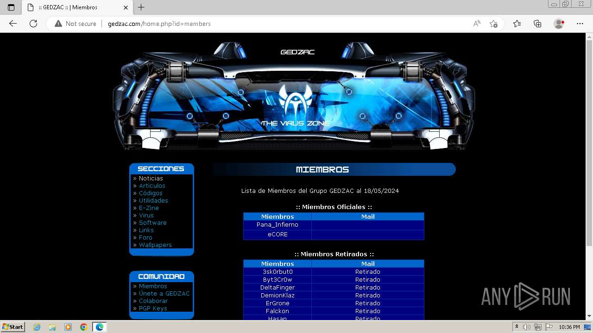Open the E-Zine section link

pos(149,208)
